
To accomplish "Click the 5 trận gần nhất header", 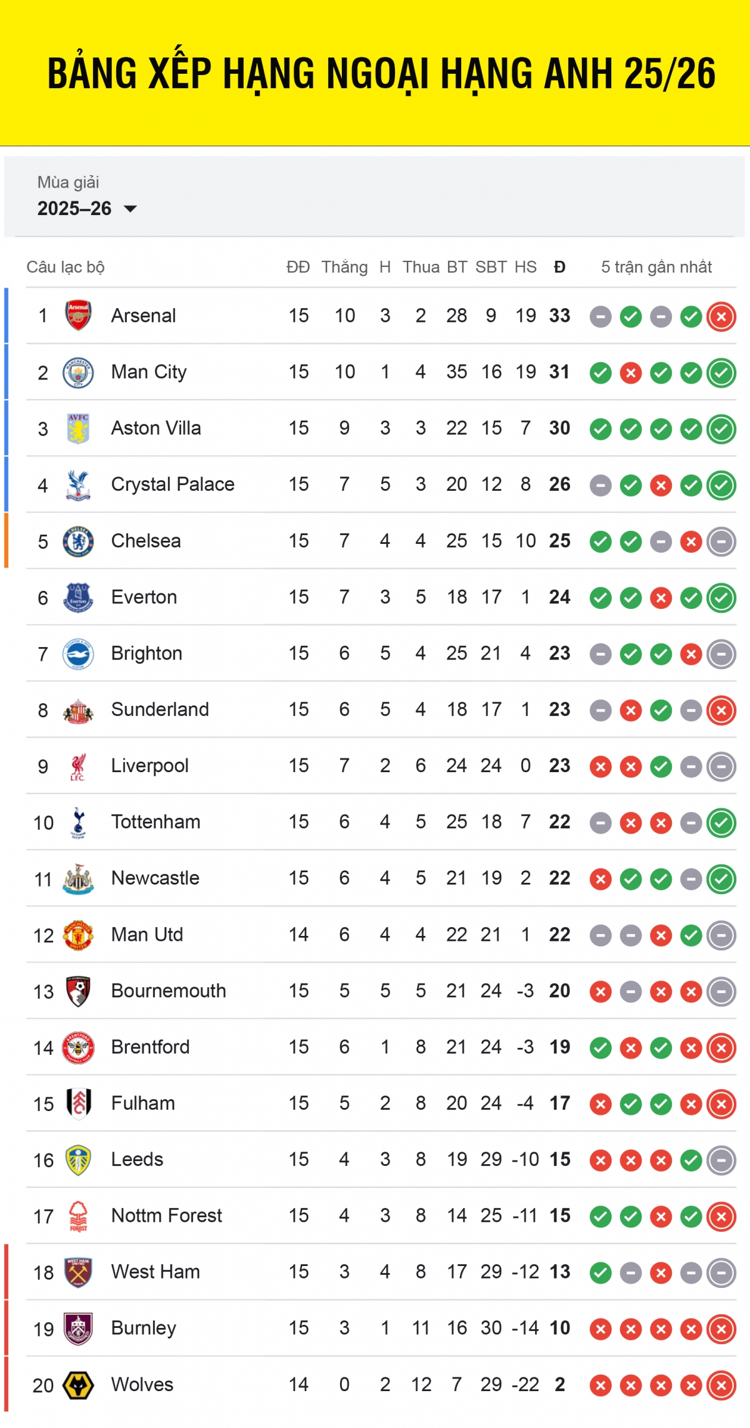I will click(x=656, y=268).
